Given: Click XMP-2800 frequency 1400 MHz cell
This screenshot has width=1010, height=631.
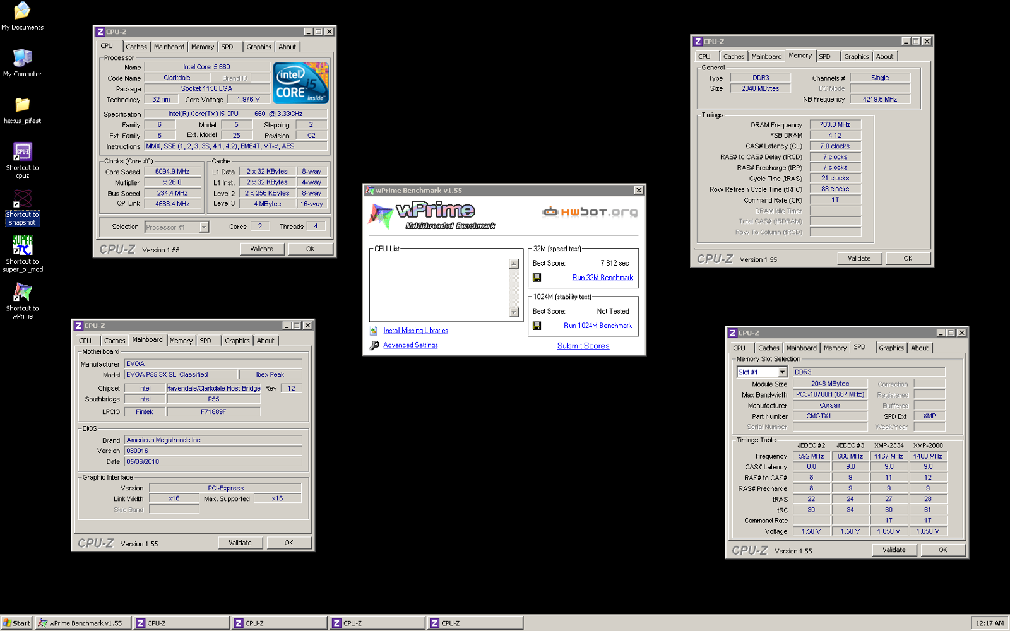Looking at the screenshot, I should click(927, 456).
